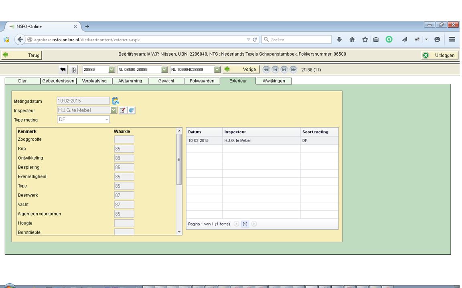The image size is (462, 288).
Task: Click the Kenmerk list scrollbar thumb
Action: [x=179, y=159]
